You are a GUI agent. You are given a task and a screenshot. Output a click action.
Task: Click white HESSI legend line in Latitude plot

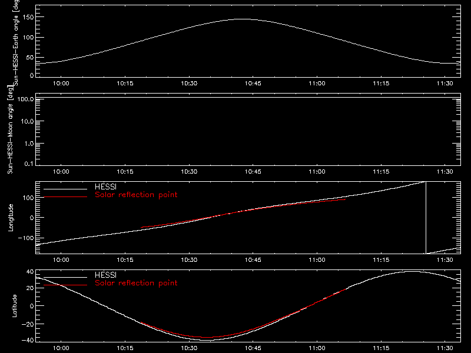(x=65, y=277)
